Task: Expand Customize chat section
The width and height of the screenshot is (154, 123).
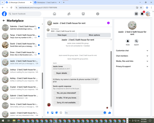Action: (132, 50)
